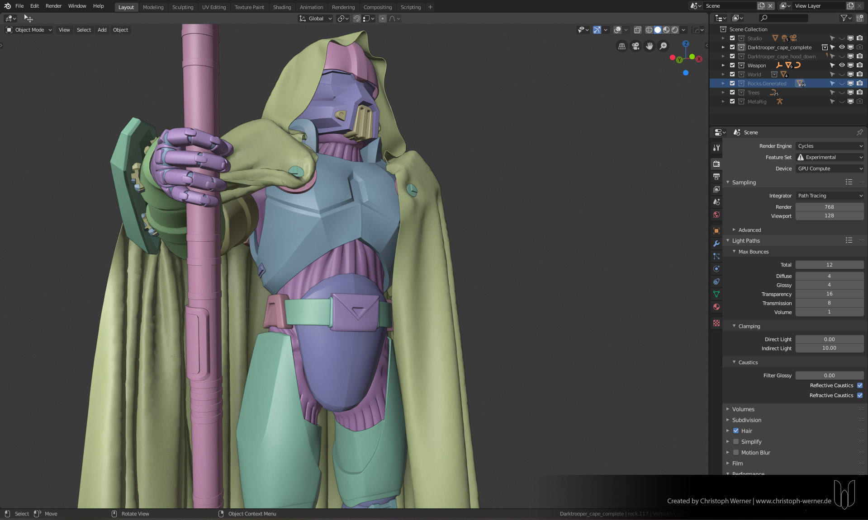Screen dimensions: 868x520
Task: Click the Add menu in viewport header
Action: (x=102, y=30)
